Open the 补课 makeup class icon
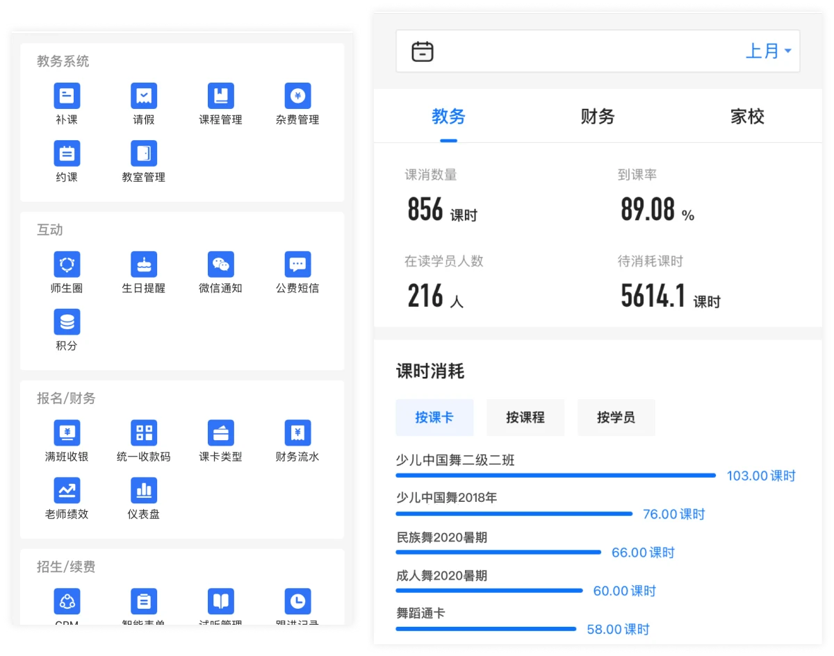The image size is (834, 656). pyautogui.click(x=67, y=96)
